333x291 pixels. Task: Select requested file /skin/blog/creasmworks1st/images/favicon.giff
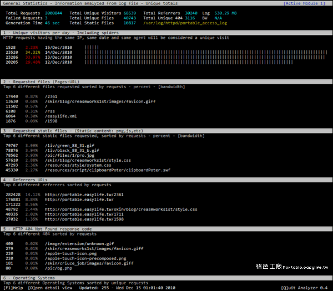click(x=100, y=101)
